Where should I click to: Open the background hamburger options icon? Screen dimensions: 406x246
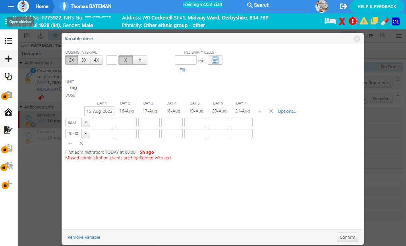pyautogui.click(x=399, y=36)
